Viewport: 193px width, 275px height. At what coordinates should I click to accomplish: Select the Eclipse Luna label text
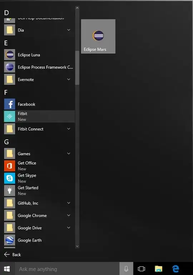coord(29,55)
